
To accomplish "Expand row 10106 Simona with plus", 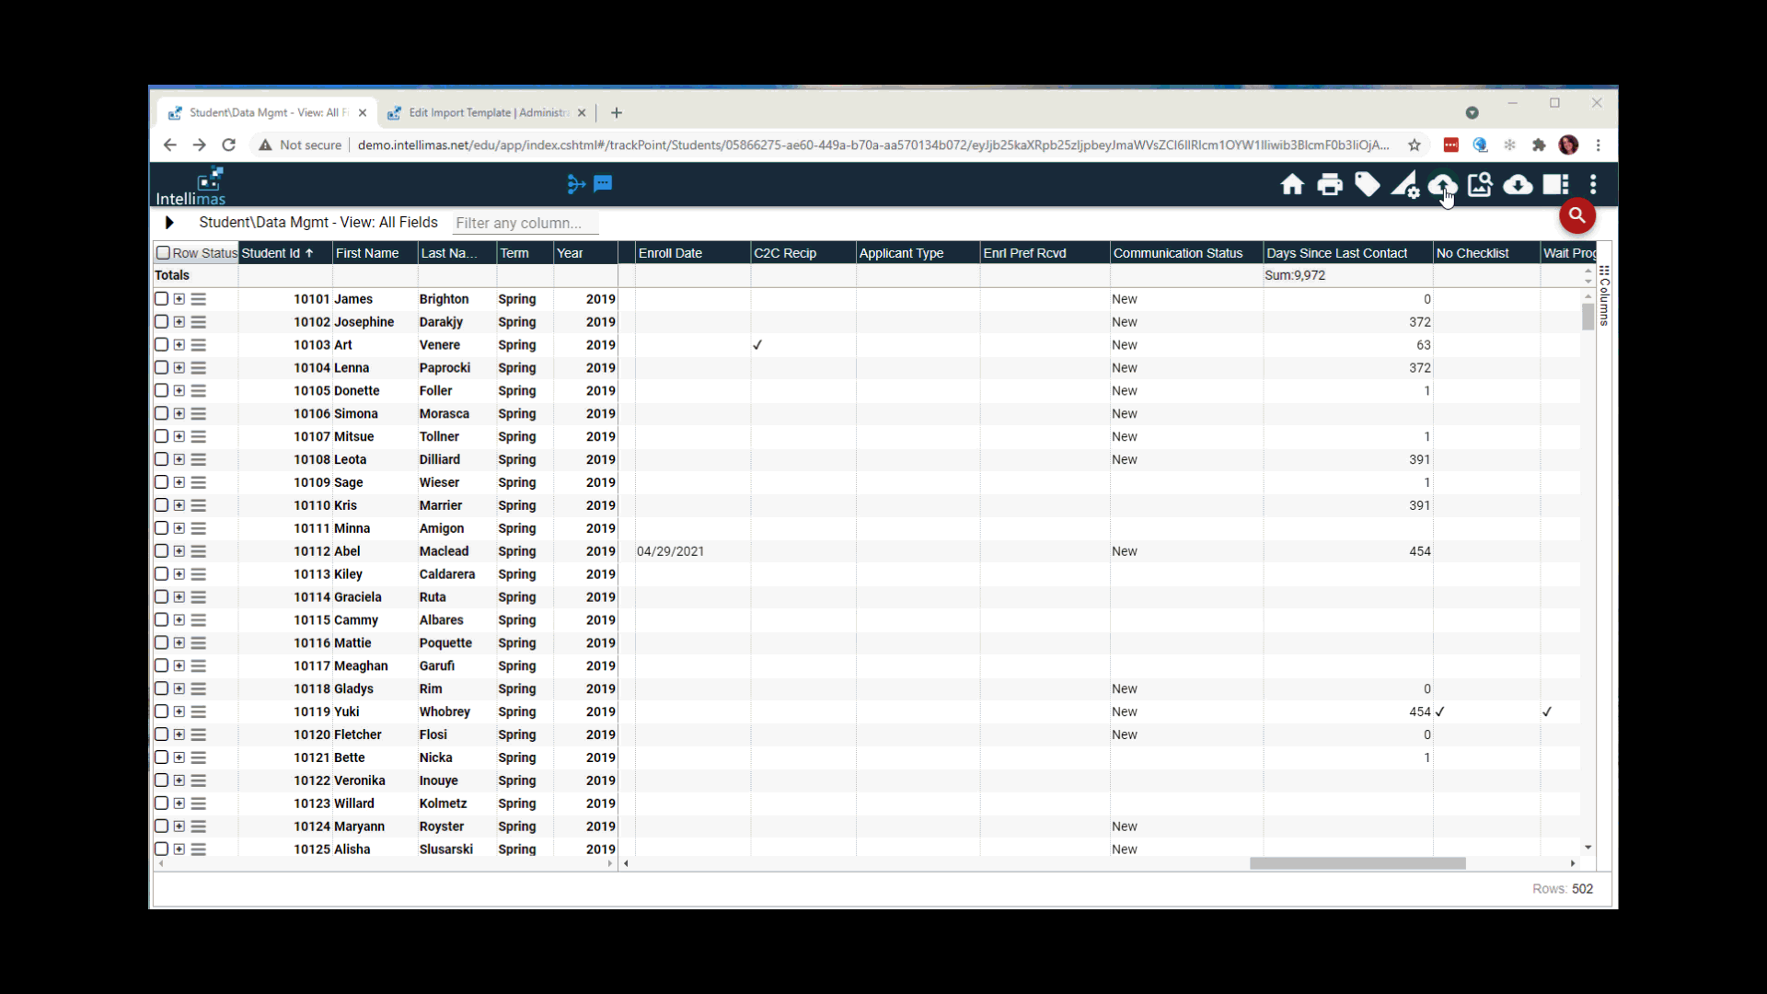I will point(179,414).
